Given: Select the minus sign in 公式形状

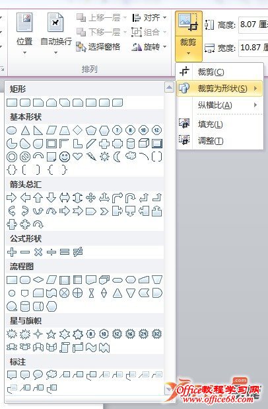Looking at the screenshot, I should [x=25, y=252].
